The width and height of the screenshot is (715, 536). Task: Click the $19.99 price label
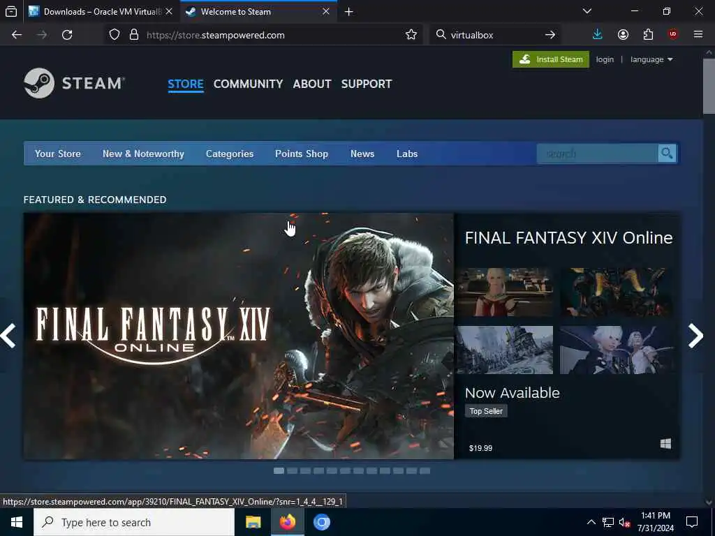coord(480,448)
